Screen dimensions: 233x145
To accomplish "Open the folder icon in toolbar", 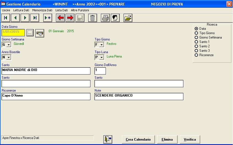I will 128,18.
